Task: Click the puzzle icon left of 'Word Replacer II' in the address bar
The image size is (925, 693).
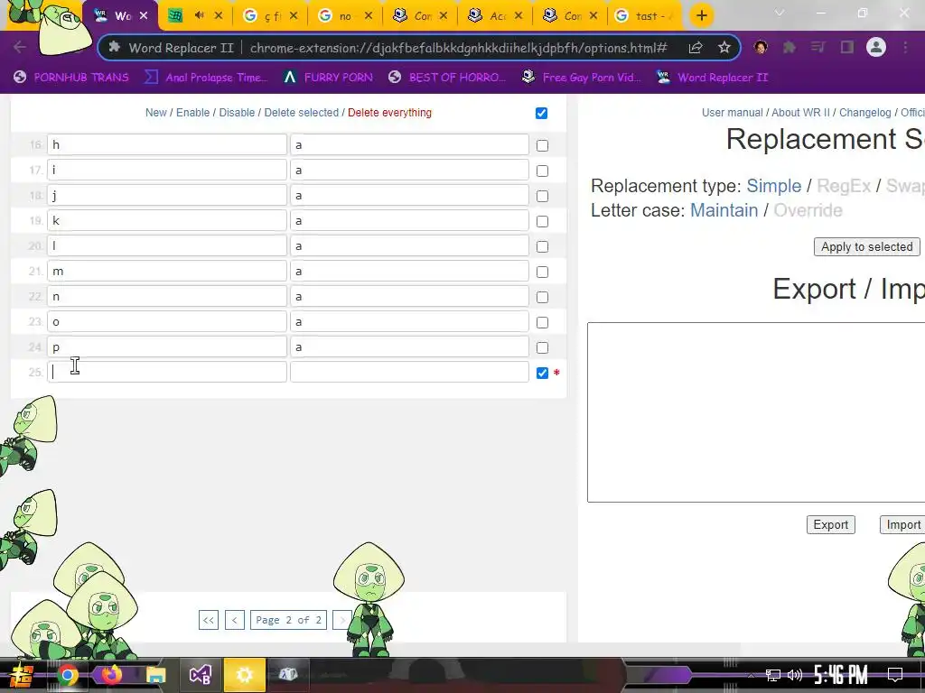Action: coord(115,47)
